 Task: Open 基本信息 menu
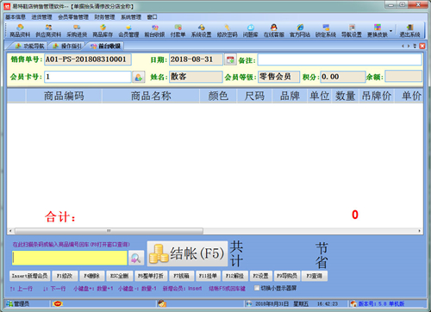(x=16, y=17)
